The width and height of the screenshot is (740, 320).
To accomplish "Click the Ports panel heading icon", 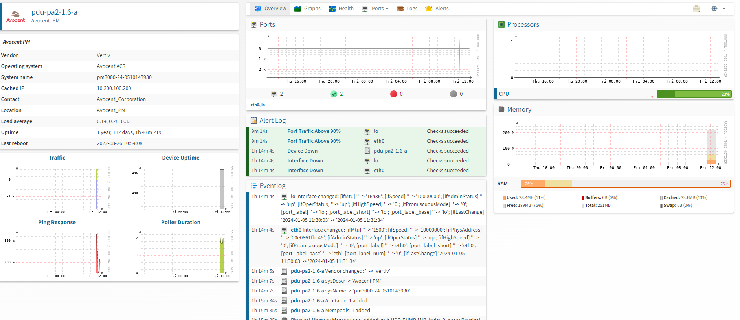I will point(254,25).
